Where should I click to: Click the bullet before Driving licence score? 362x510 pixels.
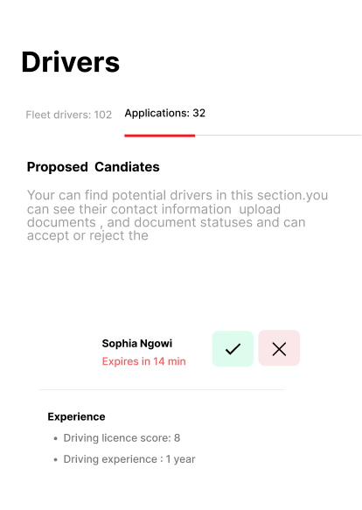click(56, 438)
